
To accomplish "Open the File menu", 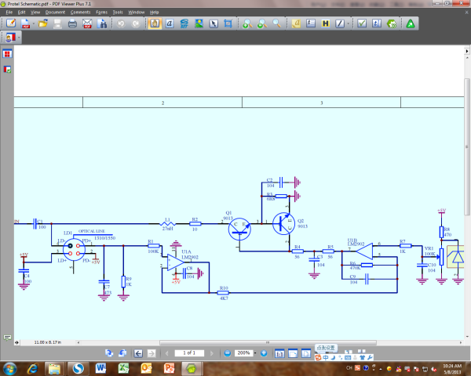I will click(x=9, y=13).
